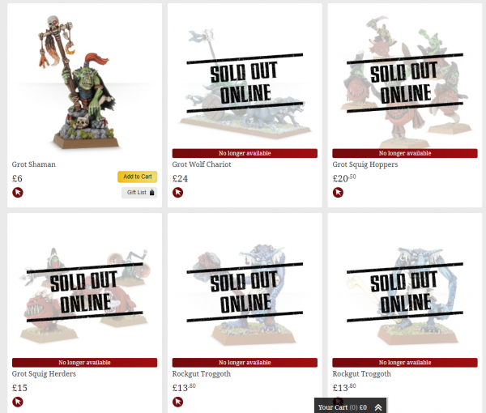Viewport: 486px width, 413px height.
Task: Open the Grot Squig Hoppers product link
Action: click(x=365, y=164)
